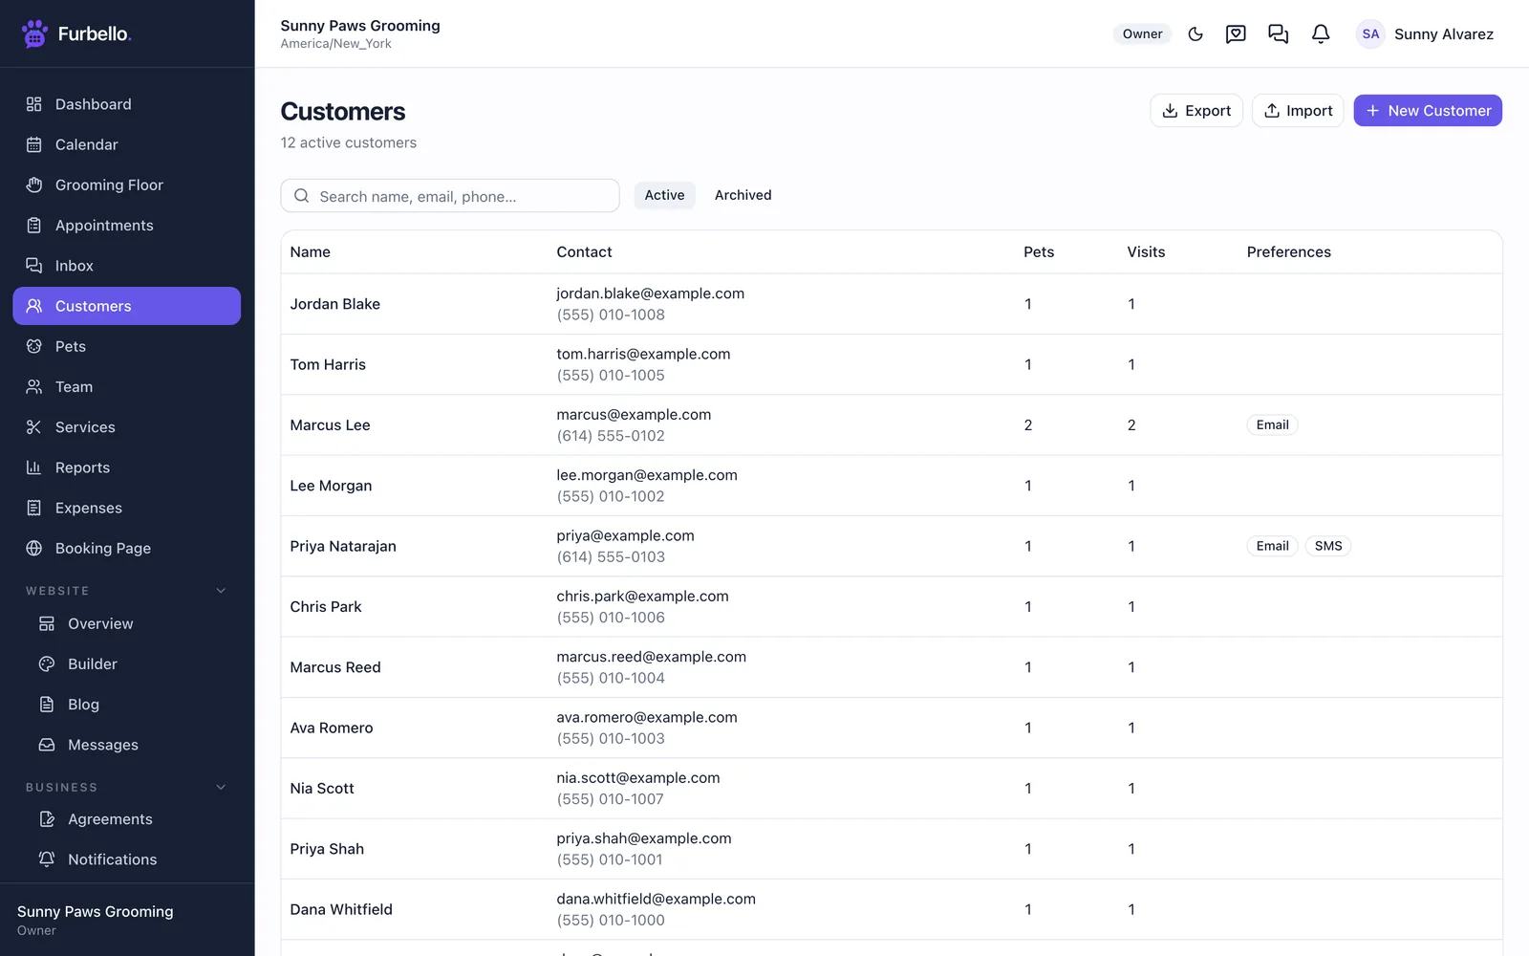Image resolution: width=1529 pixels, height=956 pixels.
Task: Click the Email badge in Marcus Lee row
Action: 1272,425
